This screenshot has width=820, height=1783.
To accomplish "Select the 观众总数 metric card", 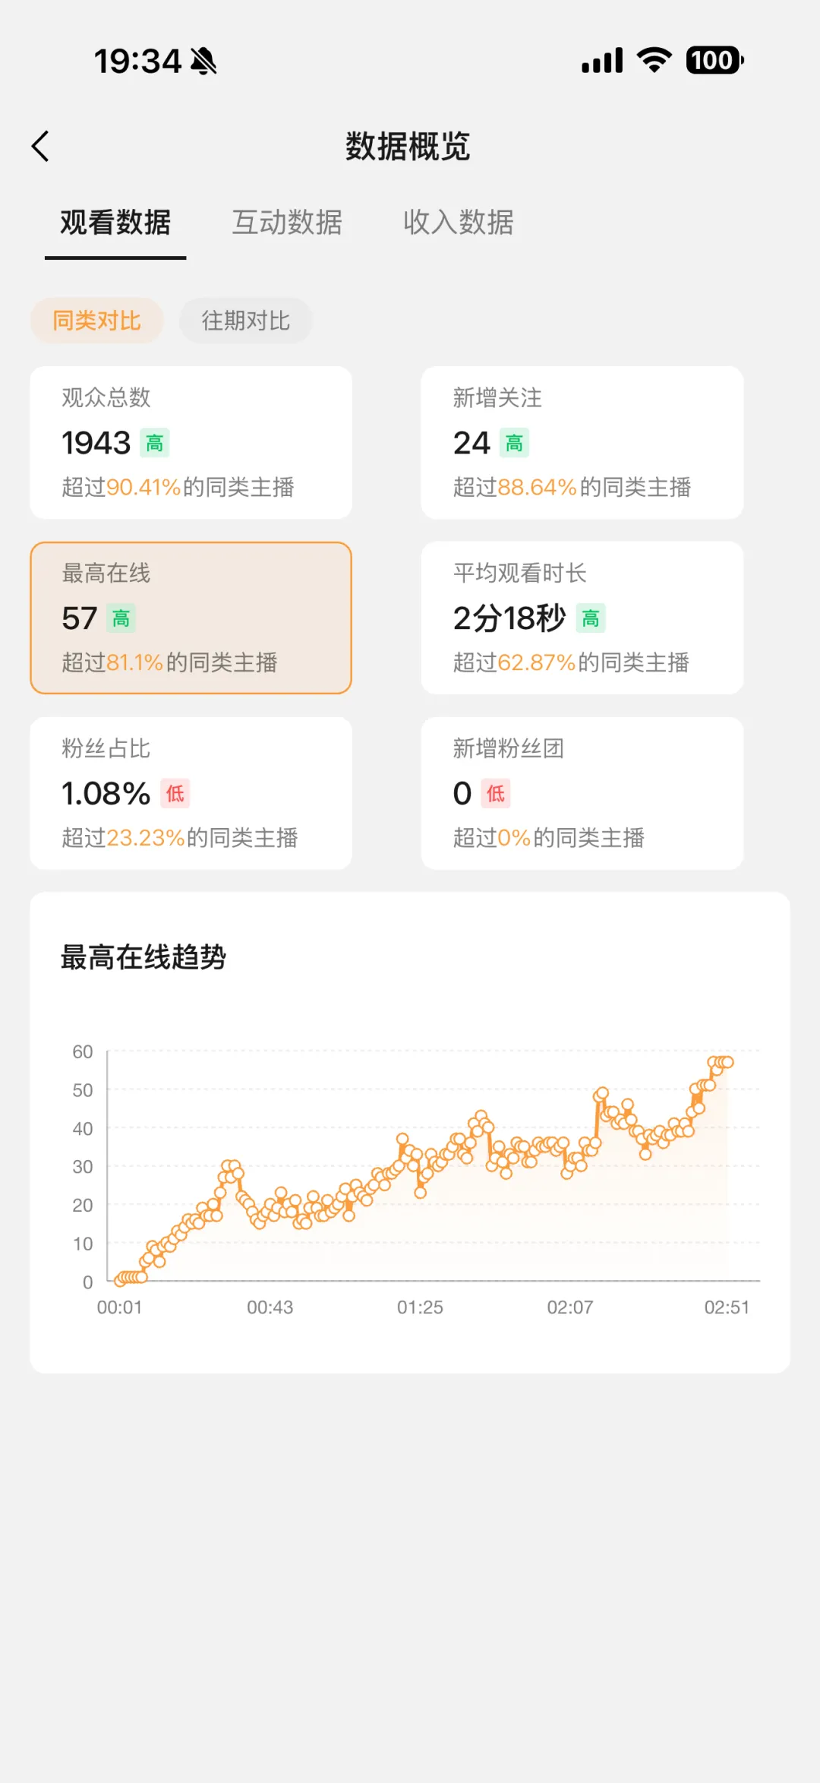I will pyautogui.click(x=191, y=443).
